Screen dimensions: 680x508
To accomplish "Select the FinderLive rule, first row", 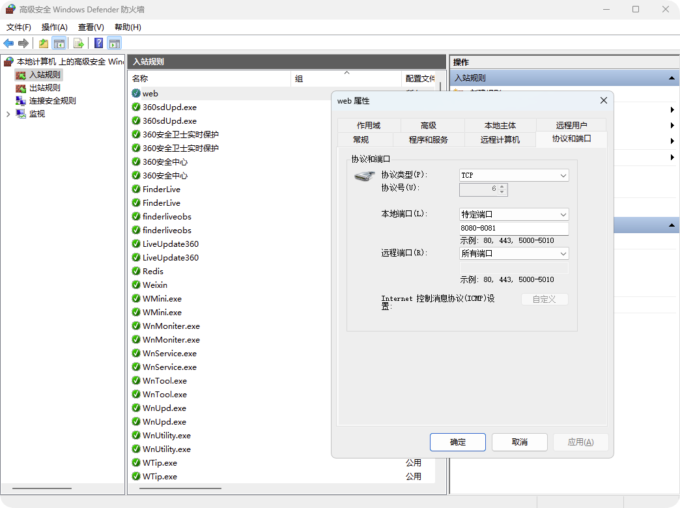I will click(x=162, y=189).
